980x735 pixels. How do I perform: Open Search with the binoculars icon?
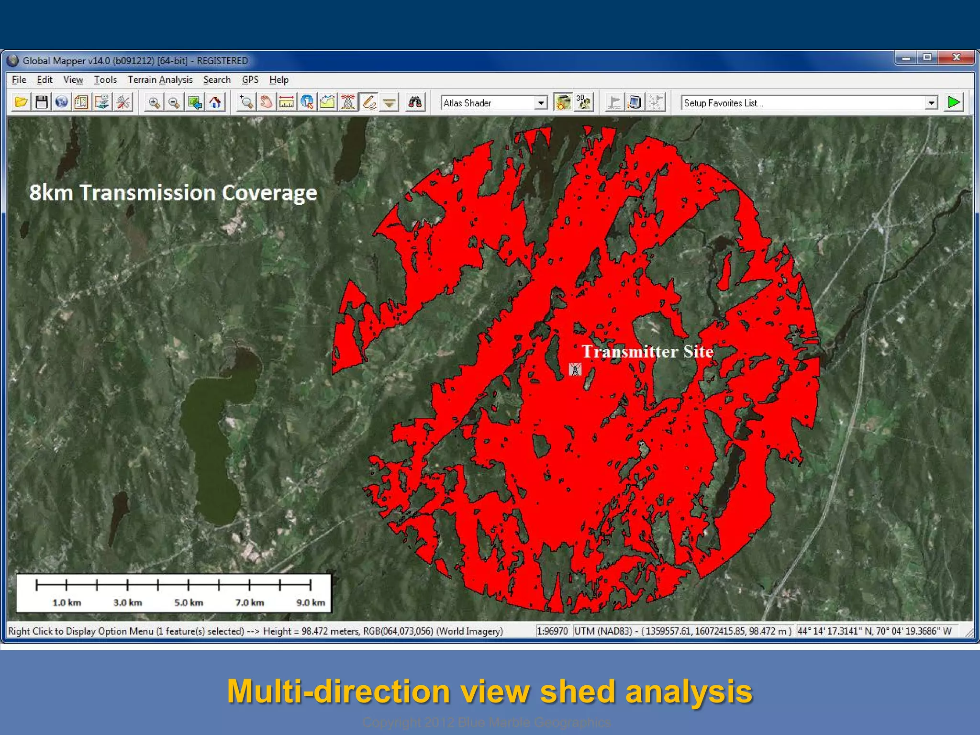coord(415,102)
